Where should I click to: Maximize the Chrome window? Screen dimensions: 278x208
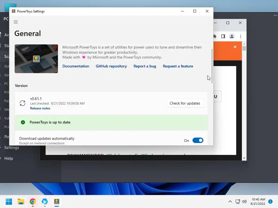[x=228, y=23]
